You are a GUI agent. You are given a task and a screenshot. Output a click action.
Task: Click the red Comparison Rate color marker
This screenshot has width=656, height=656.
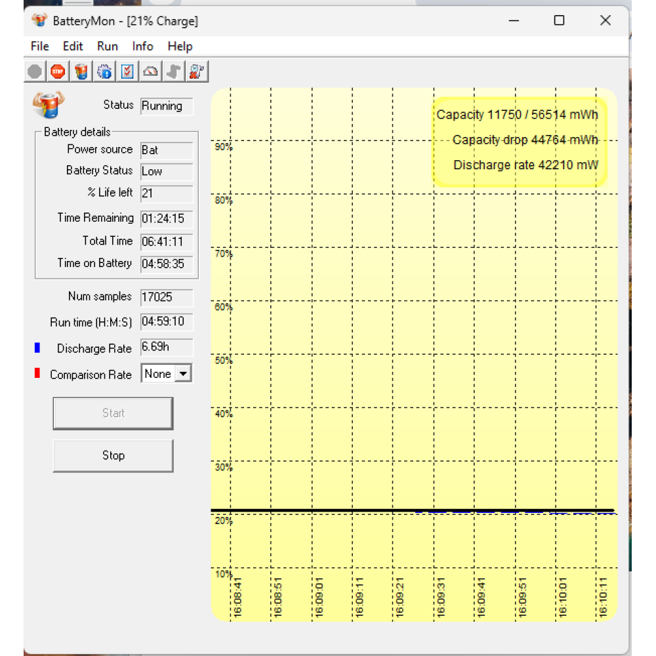pyautogui.click(x=37, y=374)
